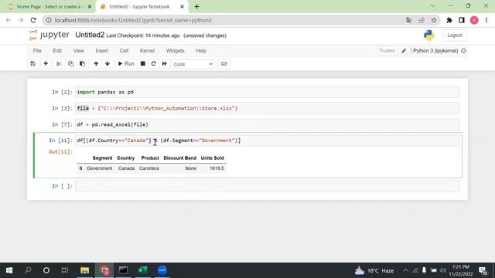This screenshot has width=495, height=278.
Task: Open Chrome three-dot menu
Action: click(x=486, y=20)
